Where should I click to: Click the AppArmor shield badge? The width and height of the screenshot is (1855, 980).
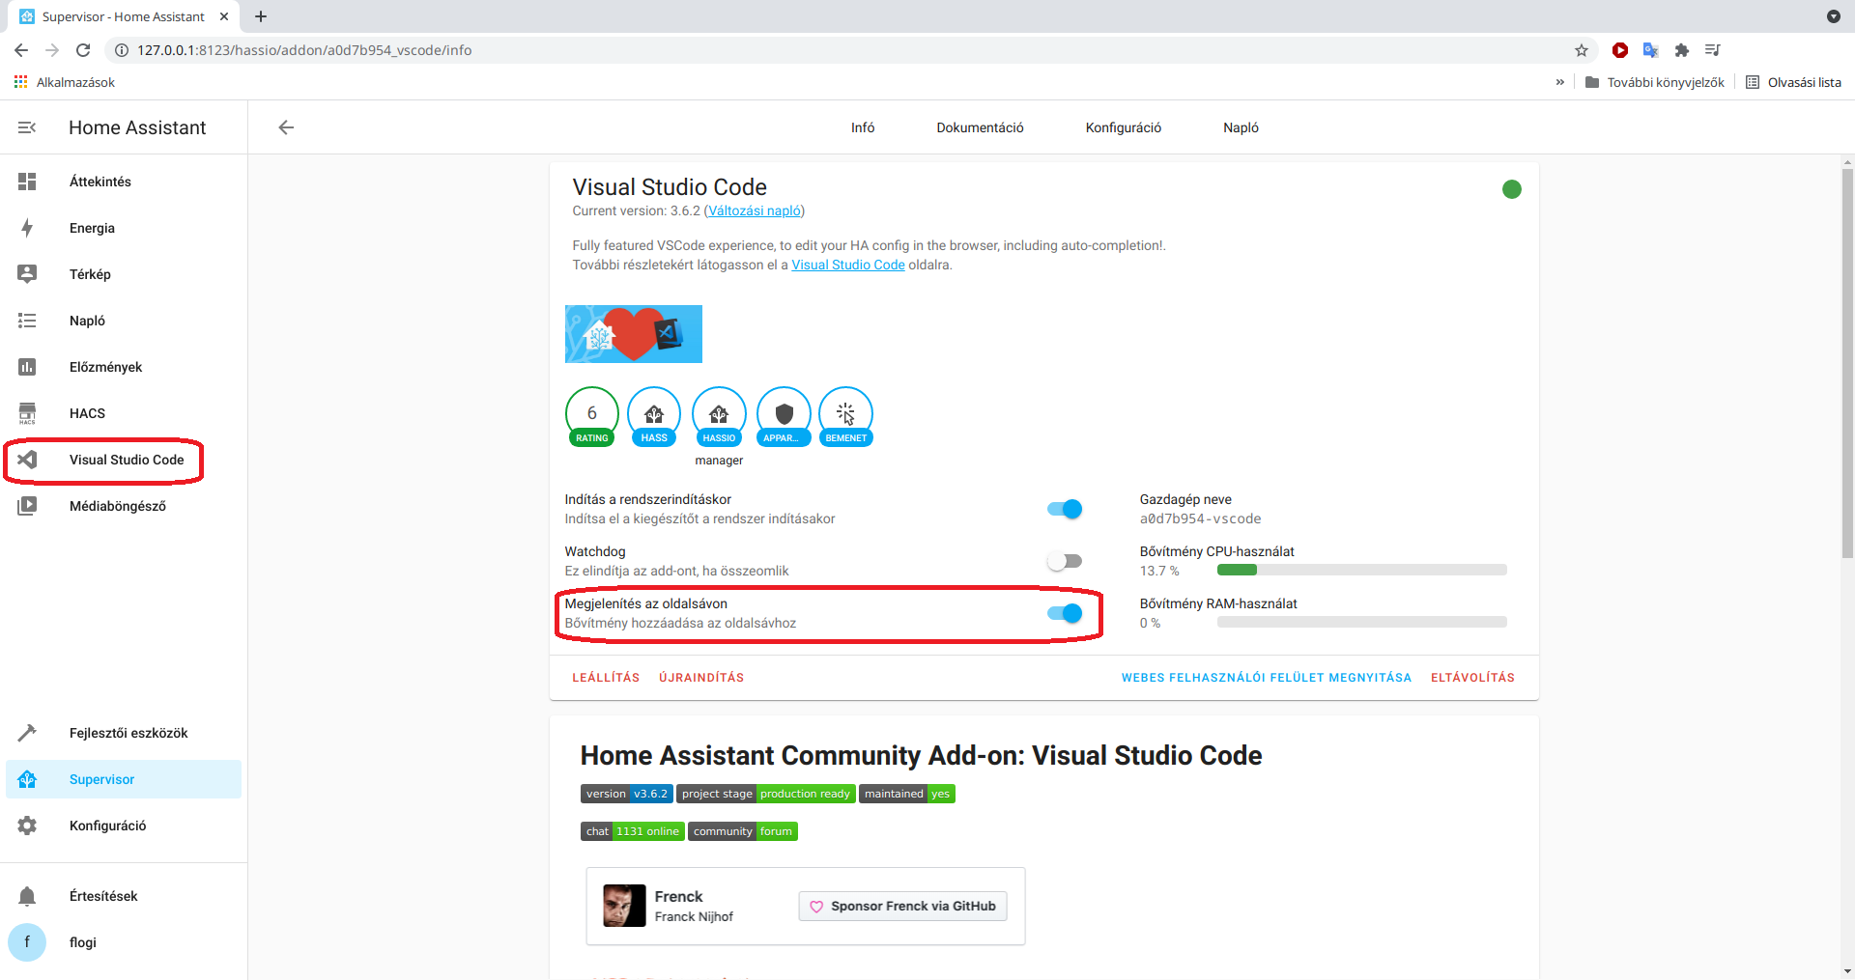(x=784, y=417)
